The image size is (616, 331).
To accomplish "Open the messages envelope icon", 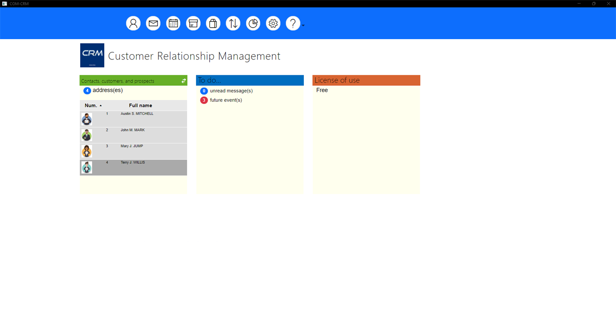I will click(x=153, y=23).
